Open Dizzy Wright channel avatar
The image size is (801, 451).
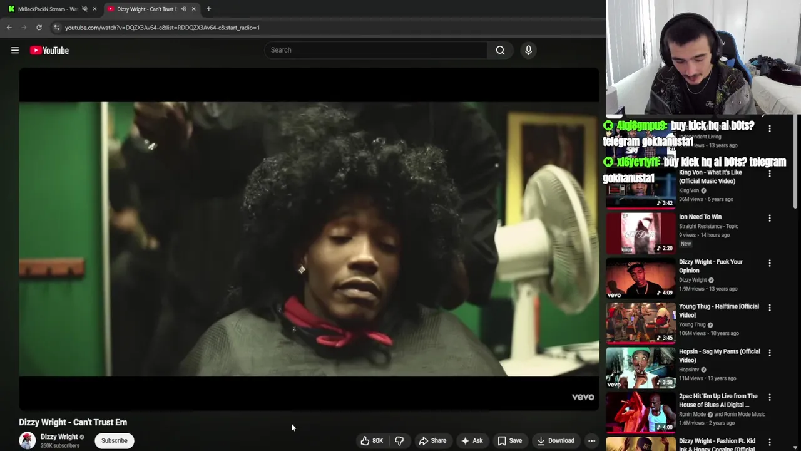(x=27, y=440)
